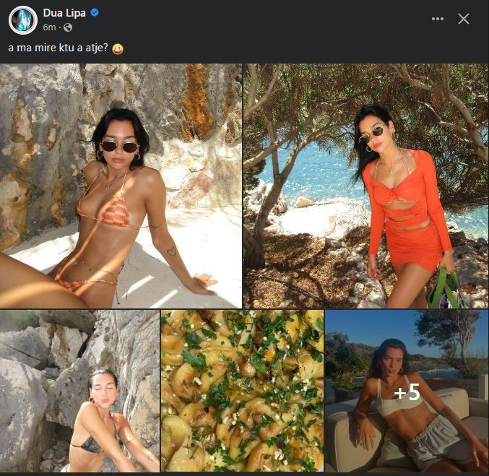The image size is (489, 476).
Task: Open the Dua Lipa page name link
Action: pos(65,12)
